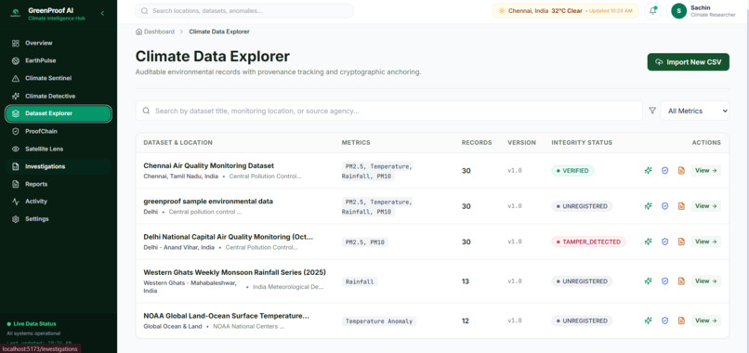Click UNREGISTERED badge in NOAA Global row
The width and height of the screenshot is (749, 353).
[x=582, y=320]
